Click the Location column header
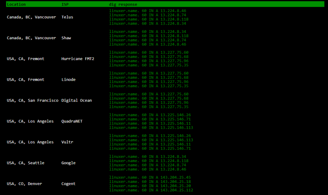 [x=16, y=4]
